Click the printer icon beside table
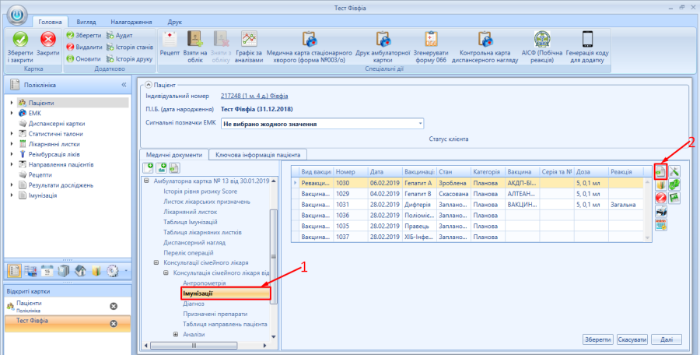Image resolution: width=700 pixels, height=355 pixels. tap(661, 212)
